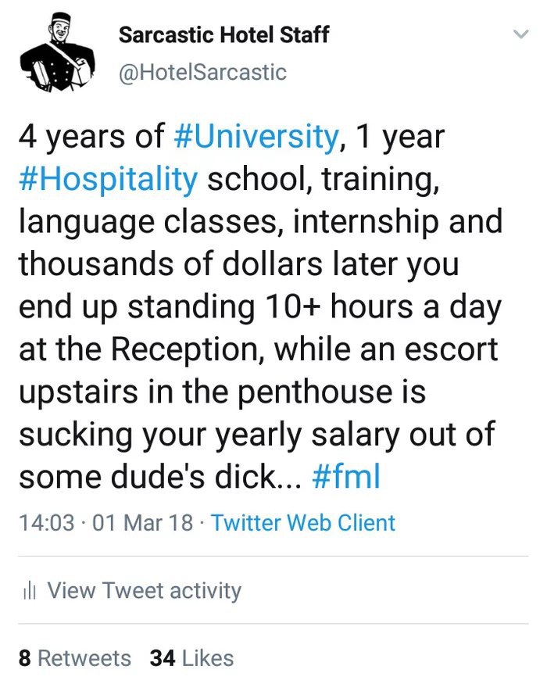Expand the tweet options chevron

tap(520, 35)
